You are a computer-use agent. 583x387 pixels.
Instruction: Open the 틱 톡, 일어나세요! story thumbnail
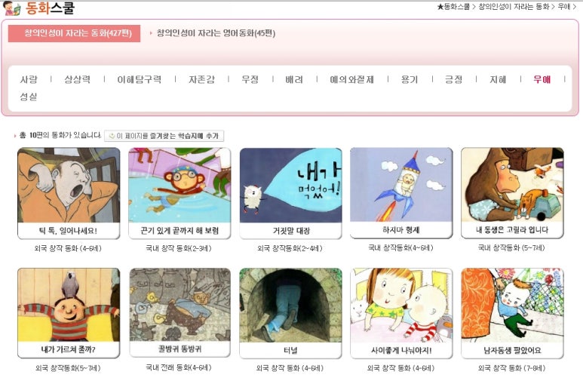click(x=69, y=185)
